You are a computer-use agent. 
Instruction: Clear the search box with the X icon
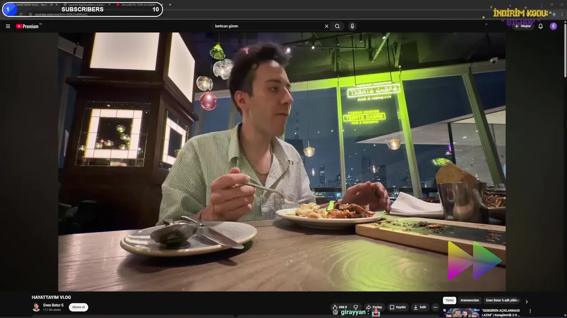pyautogui.click(x=326, y=26)
